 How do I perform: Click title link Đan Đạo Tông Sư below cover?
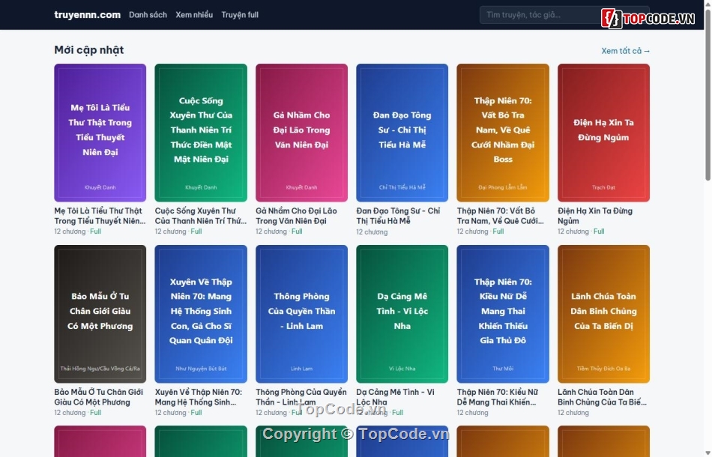point(398,216)
